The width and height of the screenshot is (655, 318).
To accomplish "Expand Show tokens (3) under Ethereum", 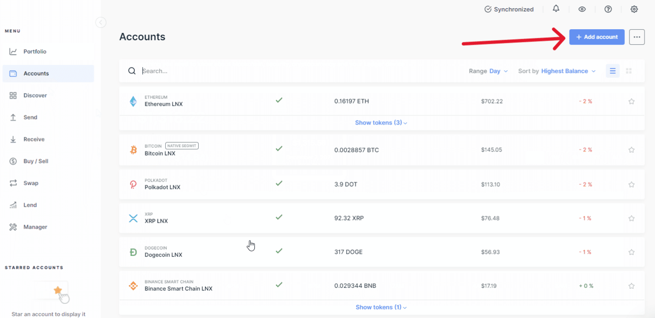I will pos(381,123).
